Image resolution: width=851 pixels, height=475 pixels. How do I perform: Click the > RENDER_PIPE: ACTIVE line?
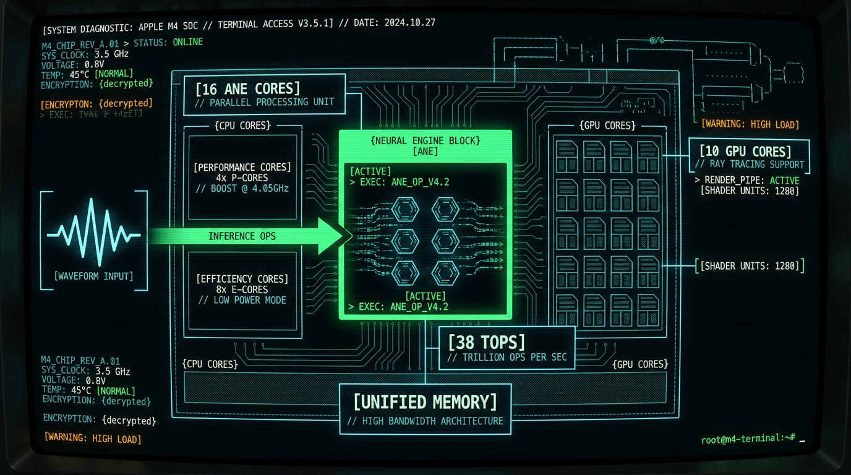[x=746, y=181]
